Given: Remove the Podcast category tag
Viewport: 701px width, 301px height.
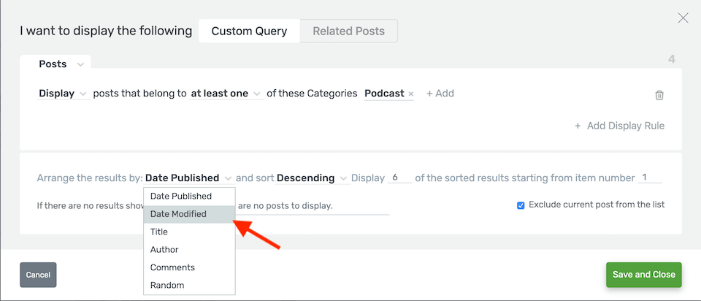Looking at the screenshot, I should [410, 94].
